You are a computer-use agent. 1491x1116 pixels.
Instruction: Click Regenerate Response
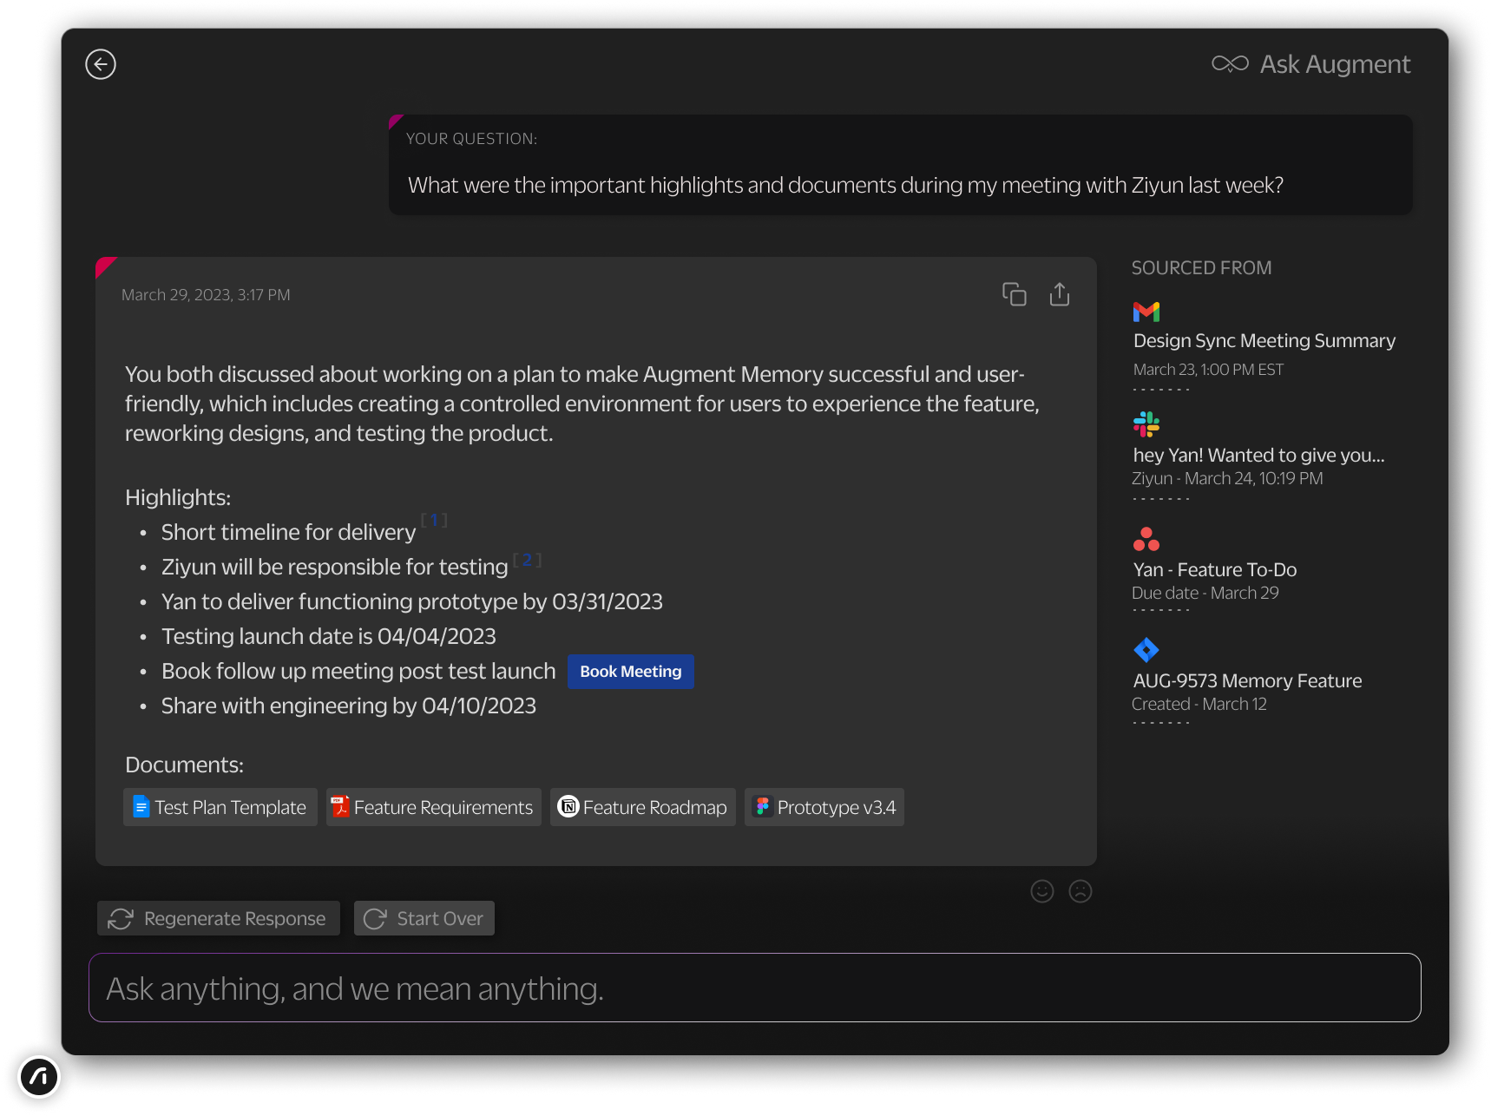(219, 918)
